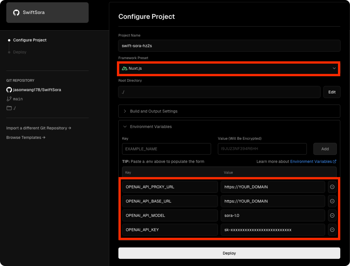Click the Root Directory field

[x=219, y=92]
